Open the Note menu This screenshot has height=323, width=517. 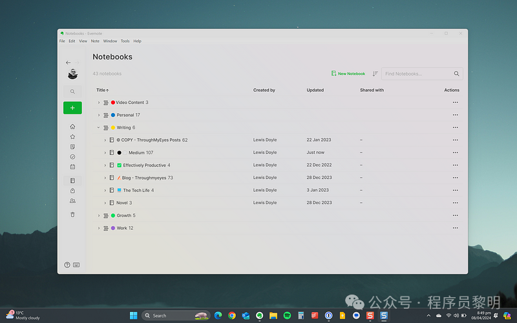coord(95,41)
